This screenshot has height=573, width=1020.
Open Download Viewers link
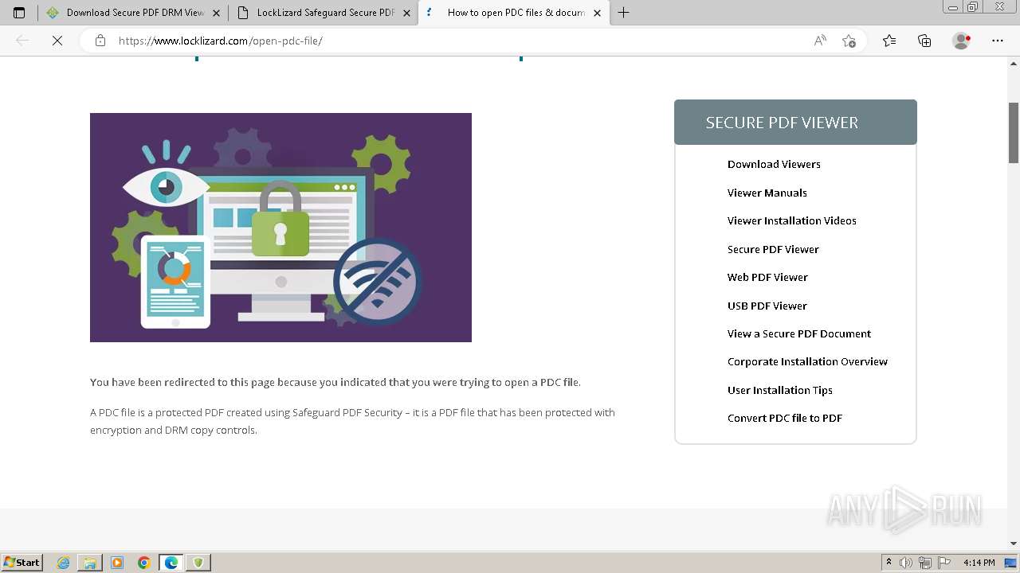pos(774,164)
